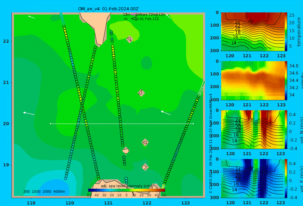Click the main map longitude label 121
Screen dimensions: 303x206
[108, 203]
